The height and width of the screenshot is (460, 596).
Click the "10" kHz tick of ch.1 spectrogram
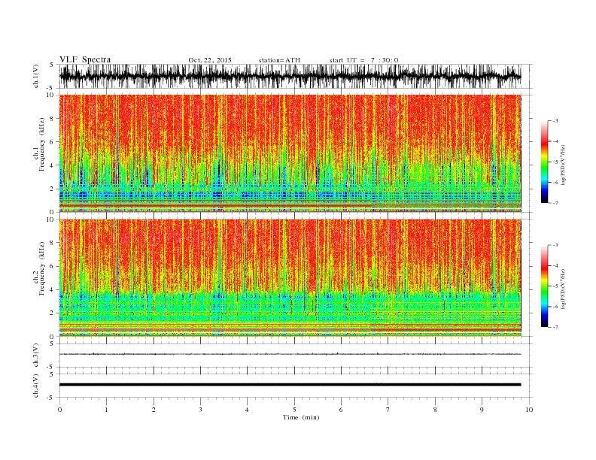[52, 95]
